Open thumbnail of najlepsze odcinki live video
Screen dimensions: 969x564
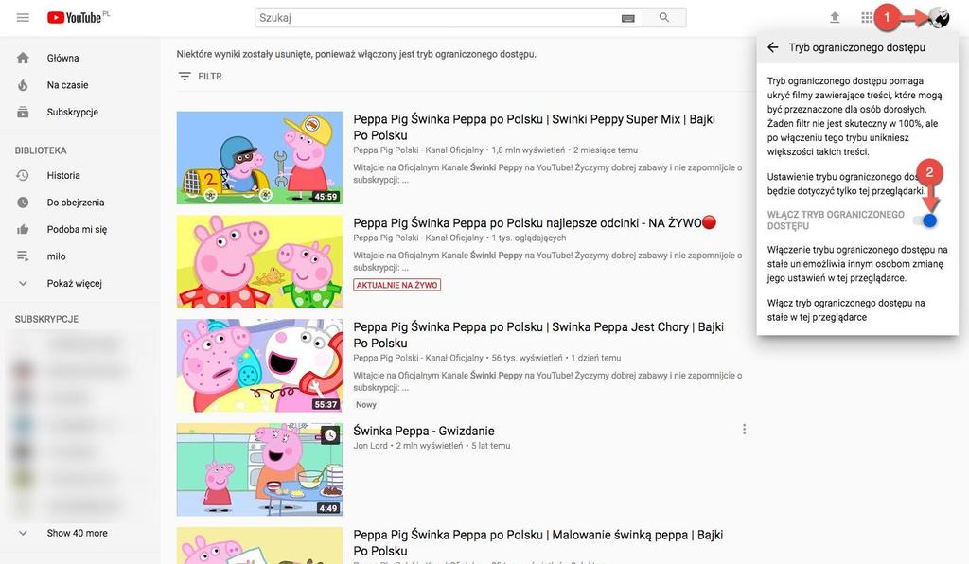(x=259, y=262)
